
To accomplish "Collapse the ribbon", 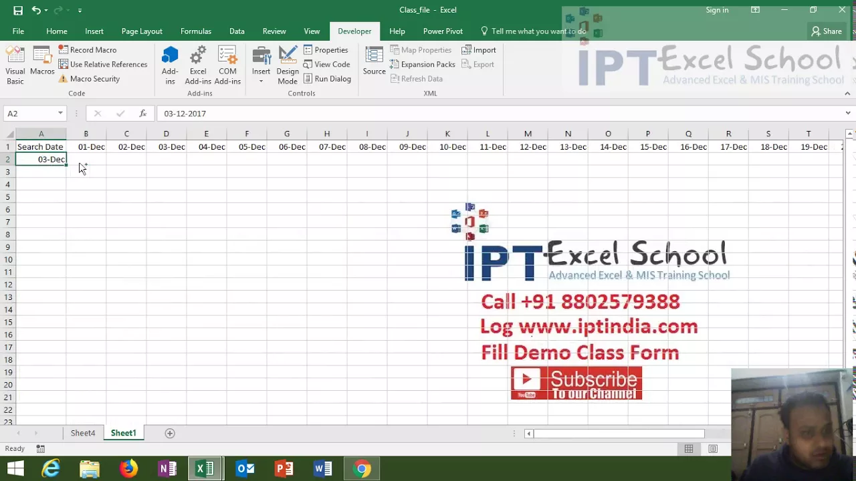I will point(848,94).
